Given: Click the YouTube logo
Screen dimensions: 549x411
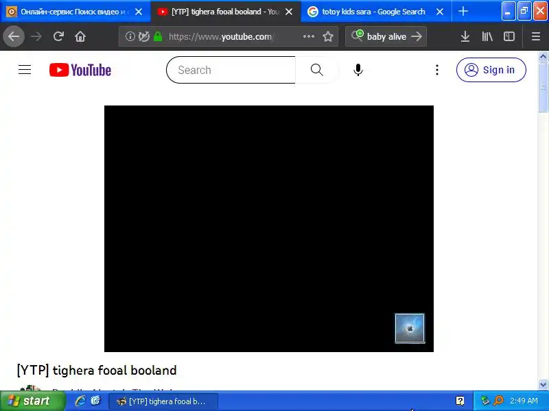Looking at the screenshot, I should pyautogui.click(x=80, y=70).
